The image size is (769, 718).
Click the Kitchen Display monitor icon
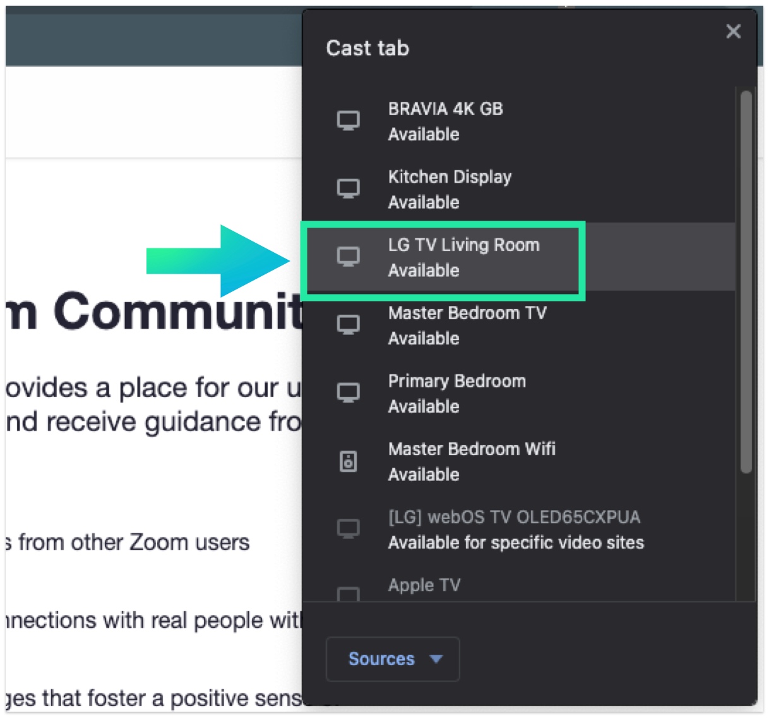(348, 188)
